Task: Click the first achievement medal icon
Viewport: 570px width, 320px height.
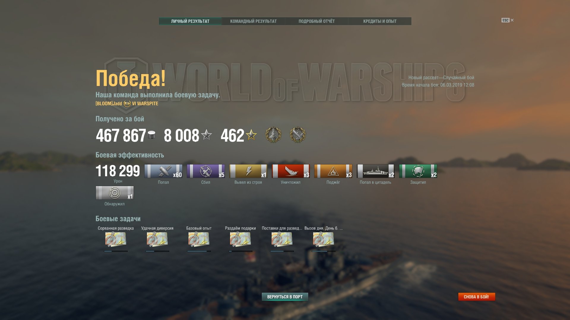Action: point(273,135)
